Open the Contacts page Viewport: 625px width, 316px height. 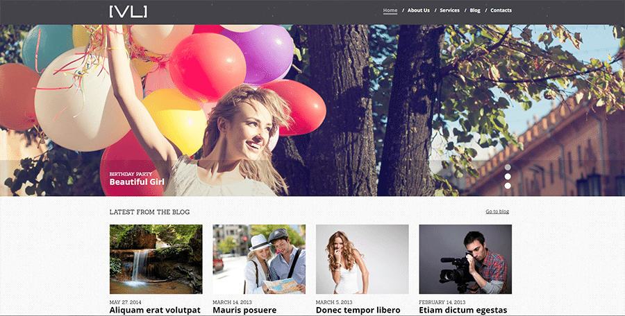pos(501,10)
